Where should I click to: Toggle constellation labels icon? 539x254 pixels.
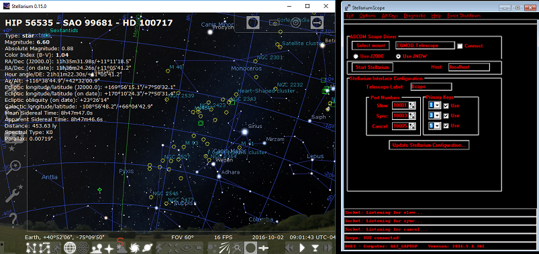[x=44, y=247]
